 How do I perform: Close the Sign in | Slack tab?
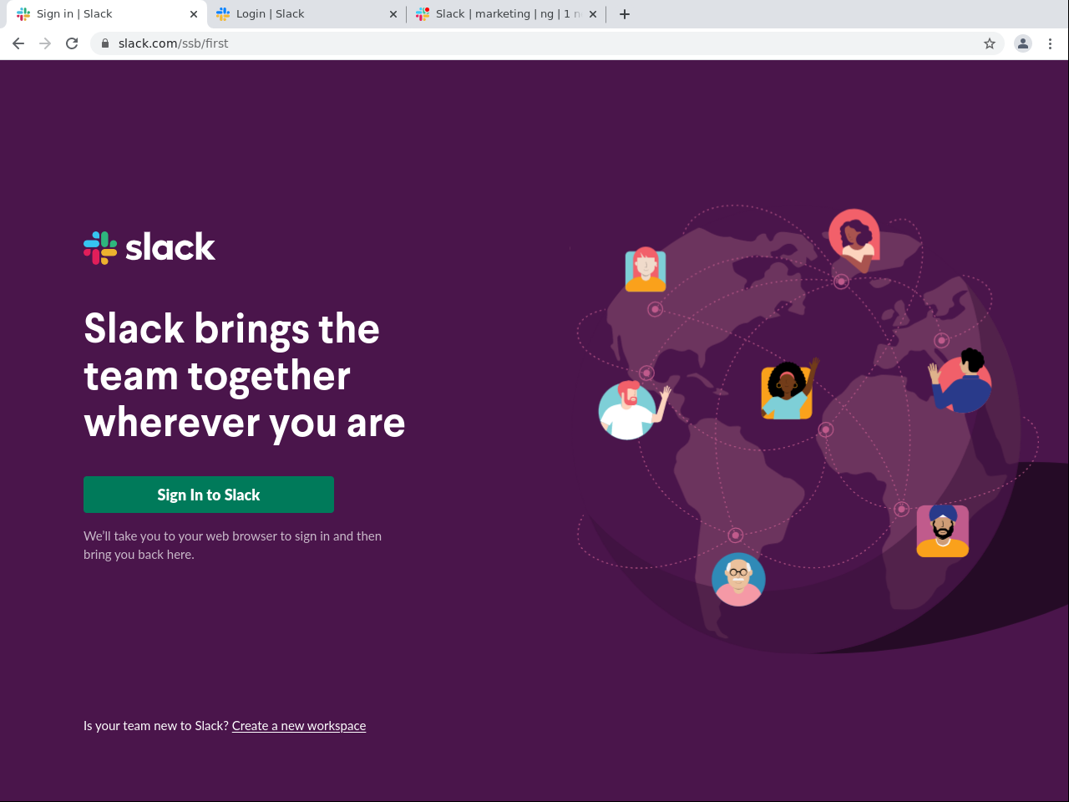click(x=194, y=14)
